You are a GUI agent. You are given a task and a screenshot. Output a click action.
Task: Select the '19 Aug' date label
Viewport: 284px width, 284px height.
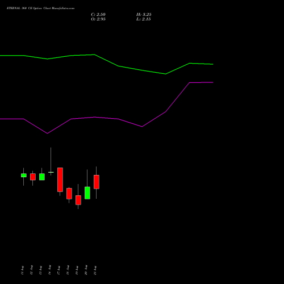[x=77, y=270]
